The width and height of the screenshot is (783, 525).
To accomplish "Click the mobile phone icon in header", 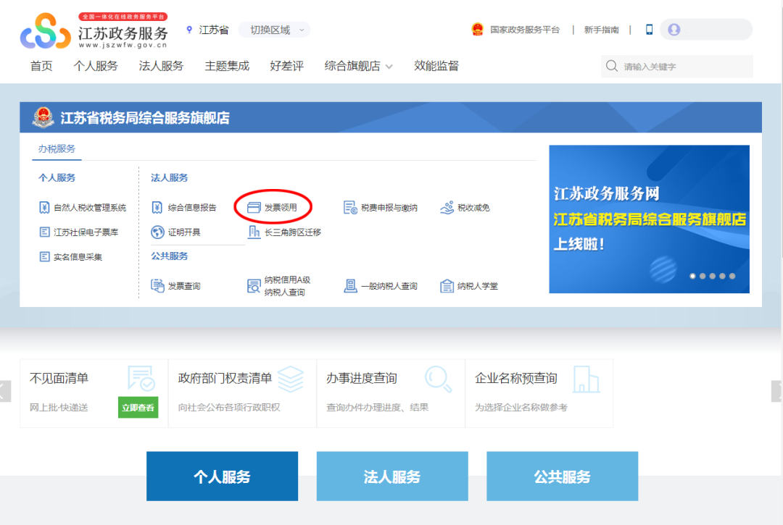I will point(649,30).
